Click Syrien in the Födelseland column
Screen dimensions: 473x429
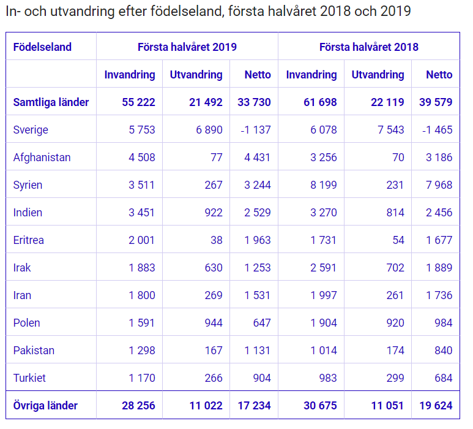[28, 185]
